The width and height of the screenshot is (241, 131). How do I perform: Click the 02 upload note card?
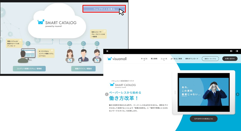pos(14,43)
